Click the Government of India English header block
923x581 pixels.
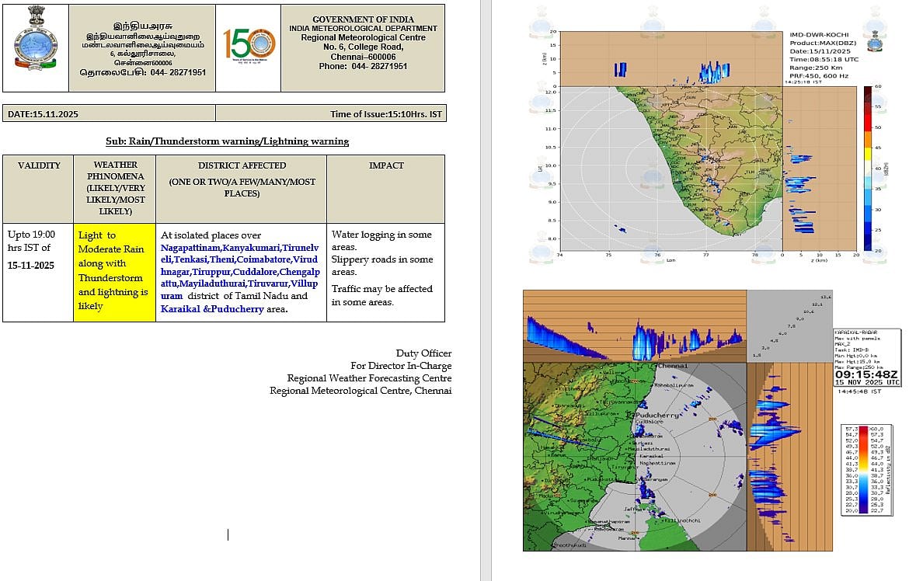pyautogui.click(x=363, y=43)
